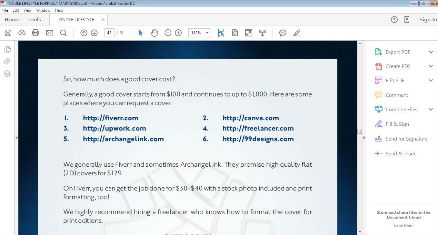Click the Learn More link
The height and width of the screenshot is (235, 438).
403,226
